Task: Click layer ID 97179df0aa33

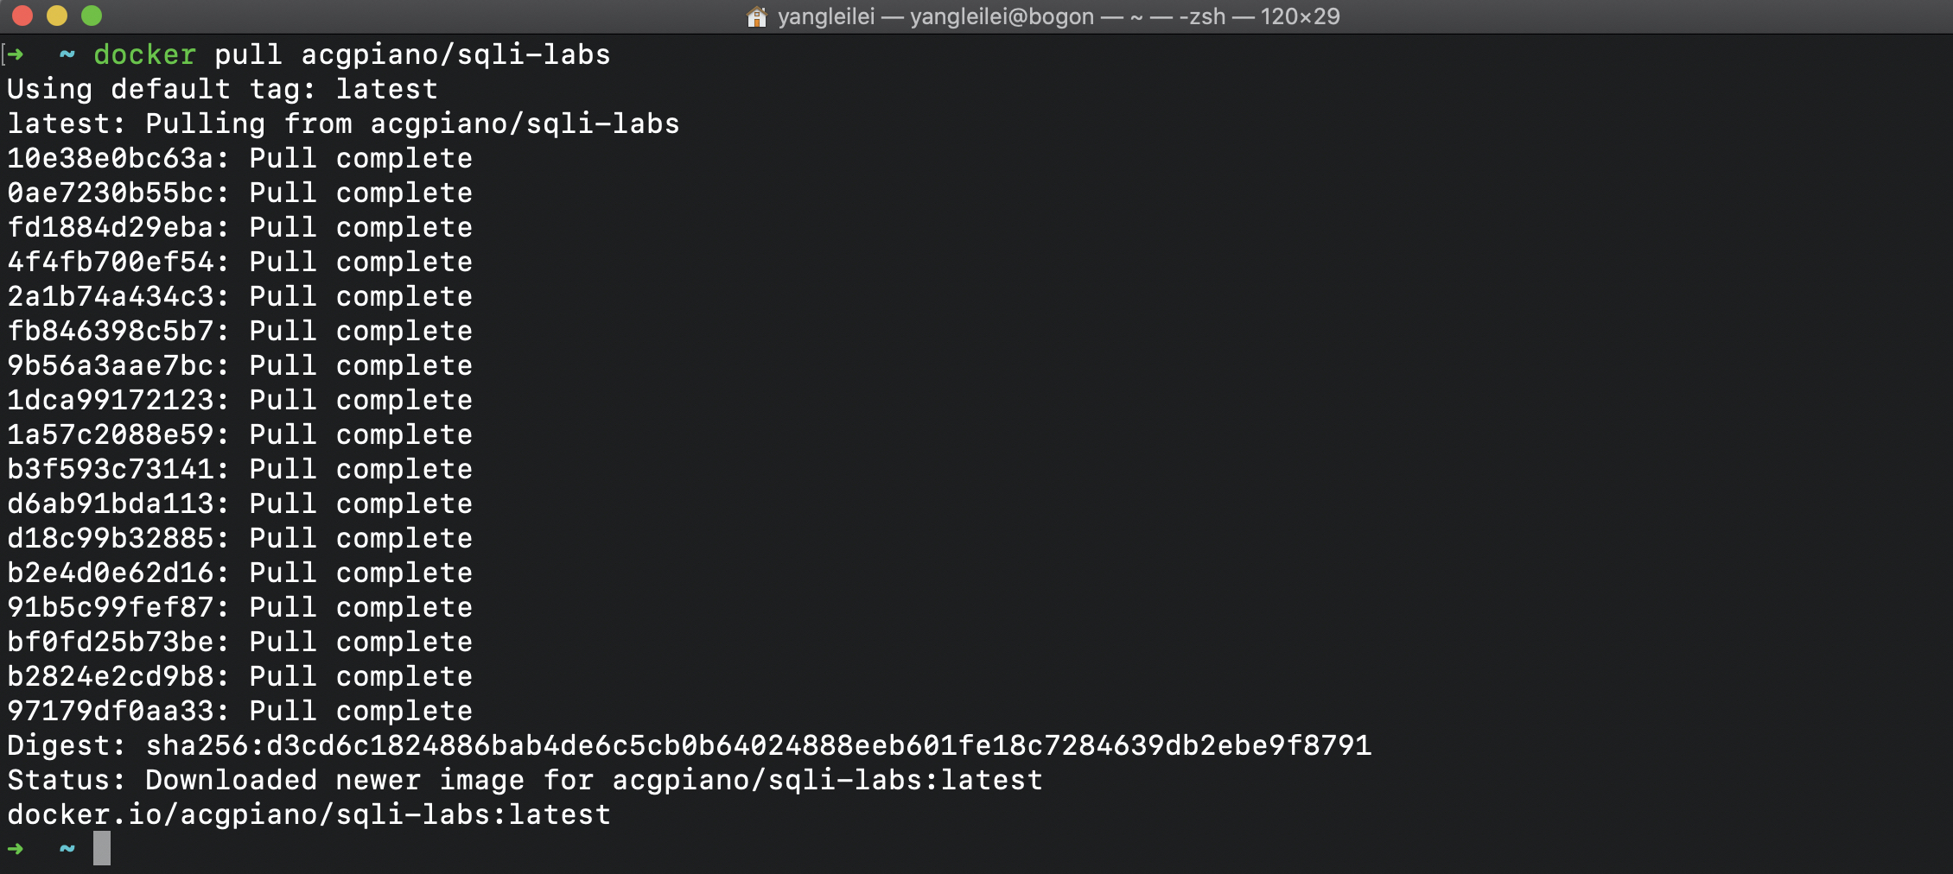Action: (111, 711)
